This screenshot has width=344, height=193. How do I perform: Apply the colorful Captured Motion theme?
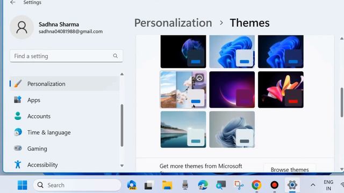[x=281, y=90]
